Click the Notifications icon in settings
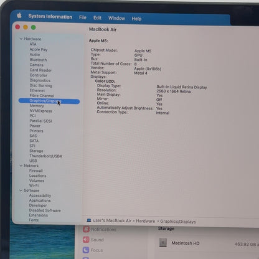This screenshot has height=259, width=259. tap(86, 229)
